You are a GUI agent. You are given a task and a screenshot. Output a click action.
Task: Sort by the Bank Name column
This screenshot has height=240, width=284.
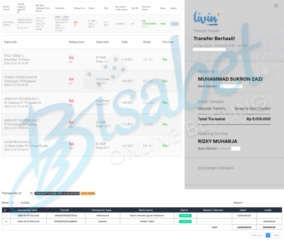click(146, 210)
